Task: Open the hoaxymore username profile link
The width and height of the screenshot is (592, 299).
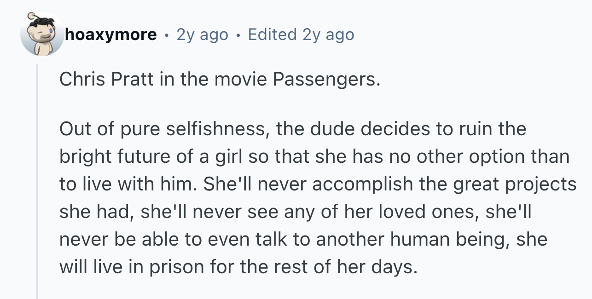Action: tap(111, 34)
